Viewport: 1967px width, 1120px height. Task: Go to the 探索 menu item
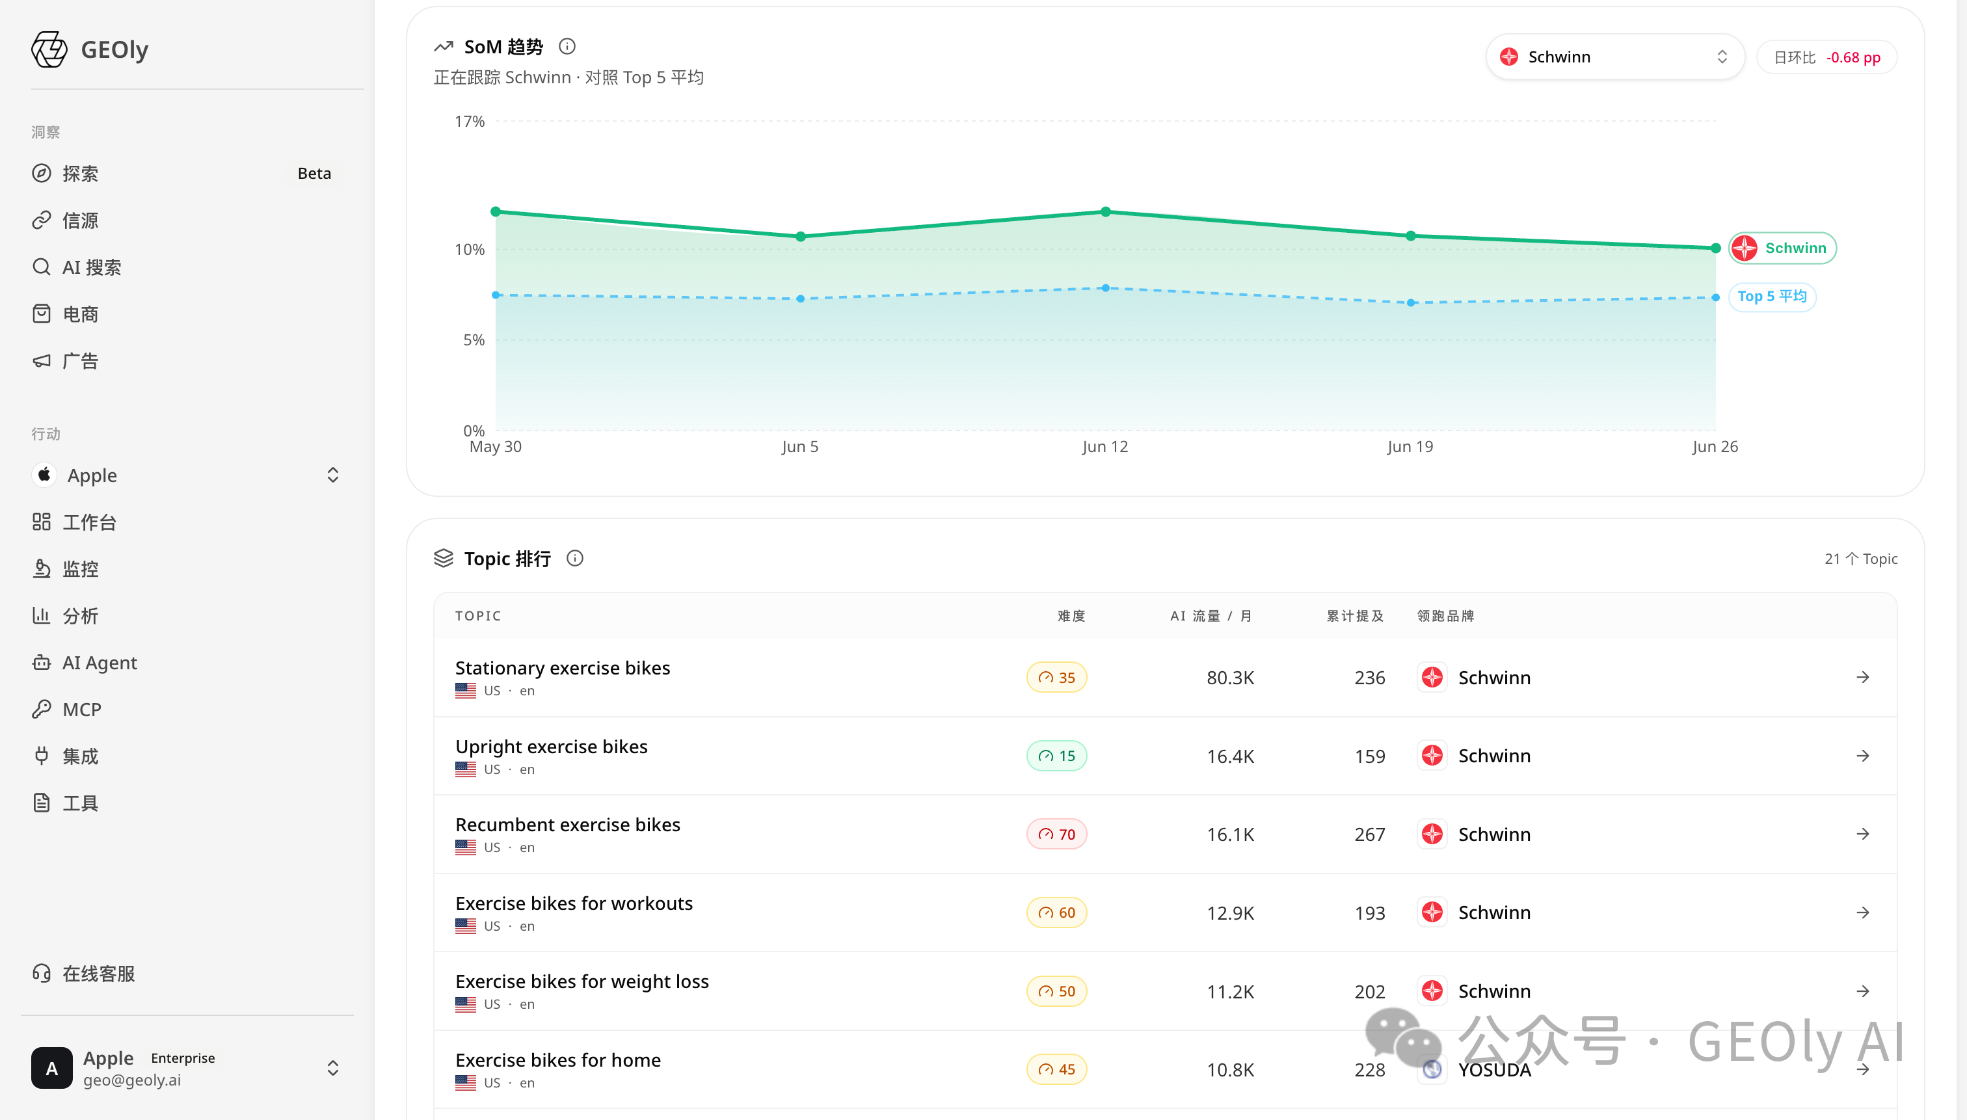pyautogui.click(x=80, y=174)
